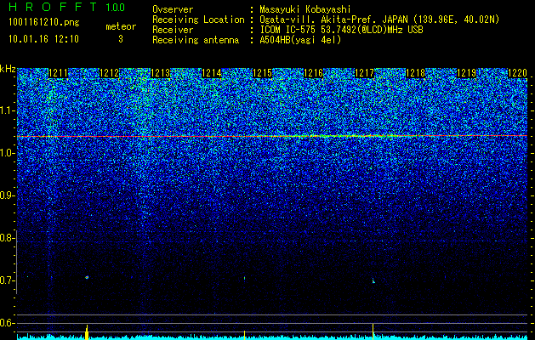This screenshot has height=340, width=535.
Task: Click the 1.1 frequency axis label
Action: 7,110
